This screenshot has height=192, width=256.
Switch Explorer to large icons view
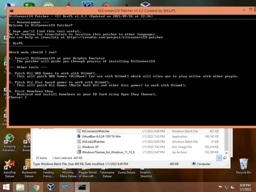click(x=225, y=158)
